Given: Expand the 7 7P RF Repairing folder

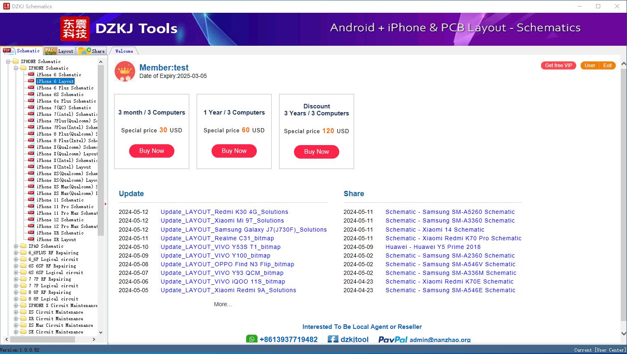Looking at the screenshot, I should (16, 279).
